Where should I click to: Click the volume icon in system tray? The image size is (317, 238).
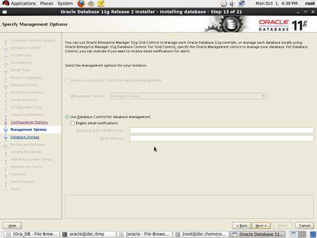click(x=232, y=4)
